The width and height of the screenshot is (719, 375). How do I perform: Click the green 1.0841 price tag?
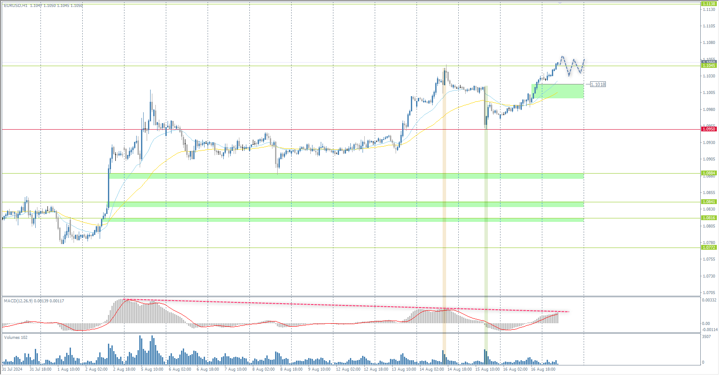[x=709, y=202]
